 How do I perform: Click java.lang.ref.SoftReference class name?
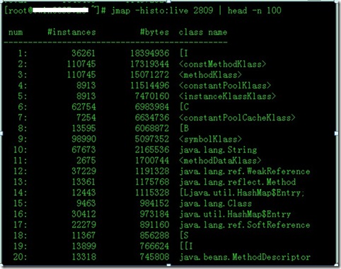pos(245,225)
